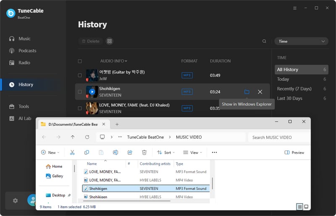336x216 pixels.
Task: Check the box for 어젯밤 track
Action: [80, 75]
